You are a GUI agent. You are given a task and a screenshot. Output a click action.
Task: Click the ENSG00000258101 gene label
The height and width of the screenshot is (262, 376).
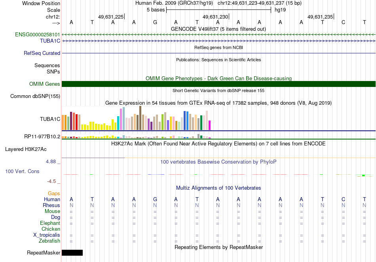click(x=38, y=34)
